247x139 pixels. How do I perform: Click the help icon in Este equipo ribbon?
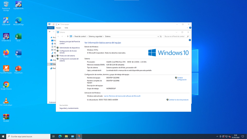pyautogui.click(x=190, y=28)
